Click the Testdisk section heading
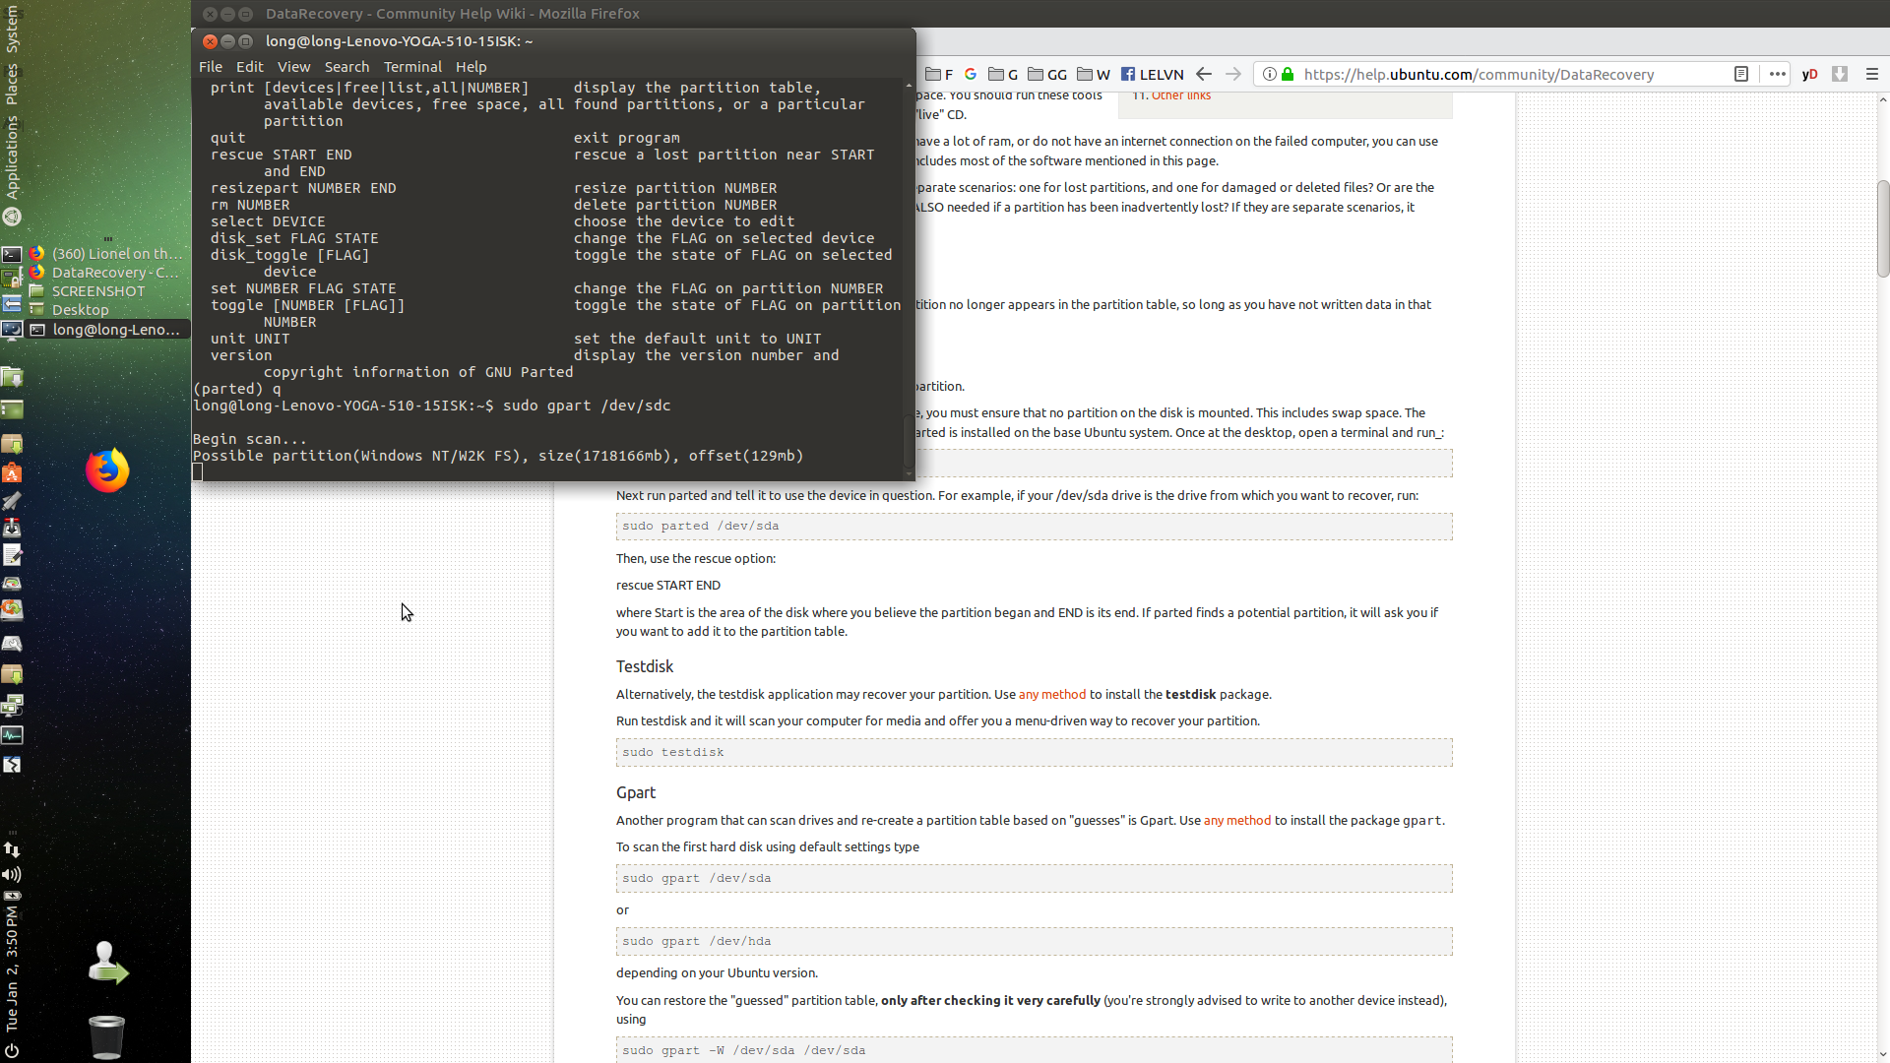This screenshot has width=1890, height=1063. click(645, 666)
